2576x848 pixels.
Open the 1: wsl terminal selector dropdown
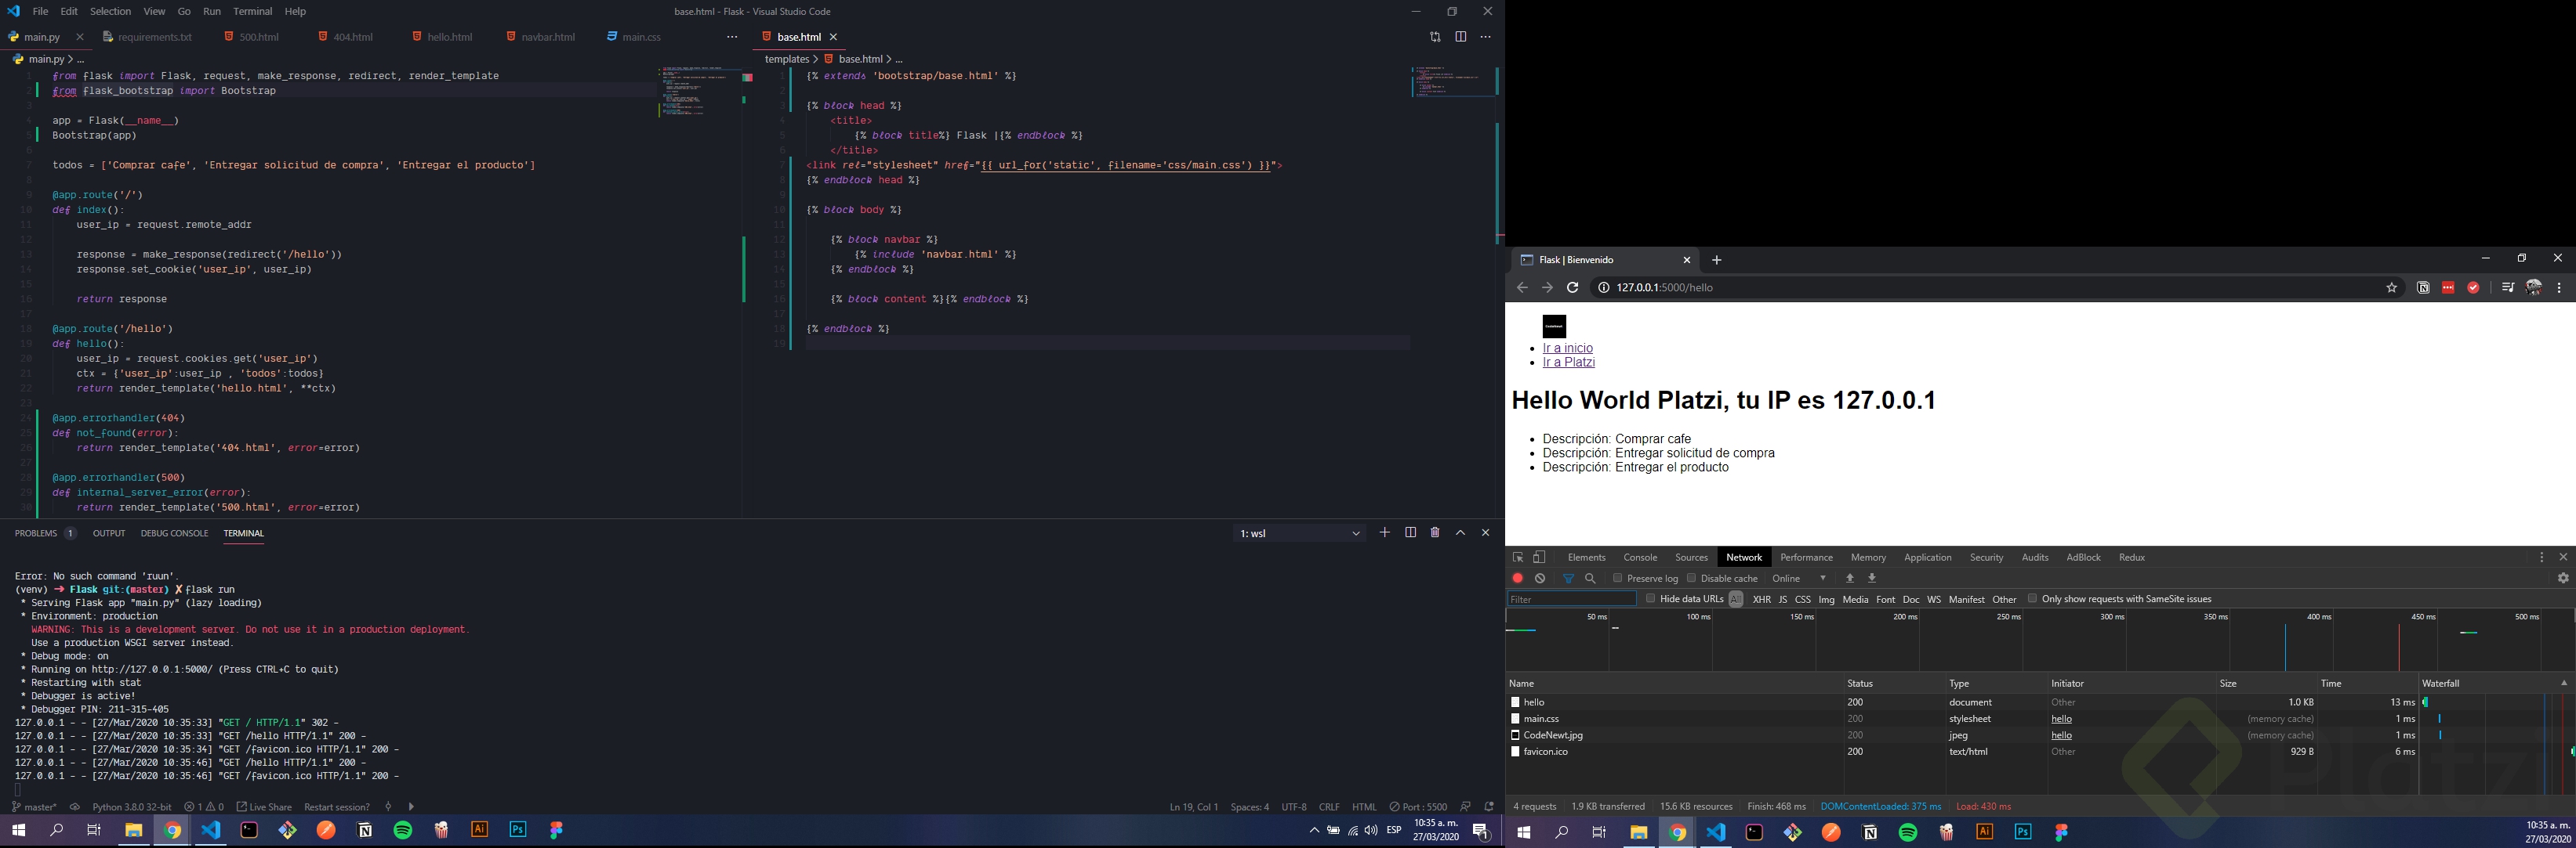click(1299, 533)
